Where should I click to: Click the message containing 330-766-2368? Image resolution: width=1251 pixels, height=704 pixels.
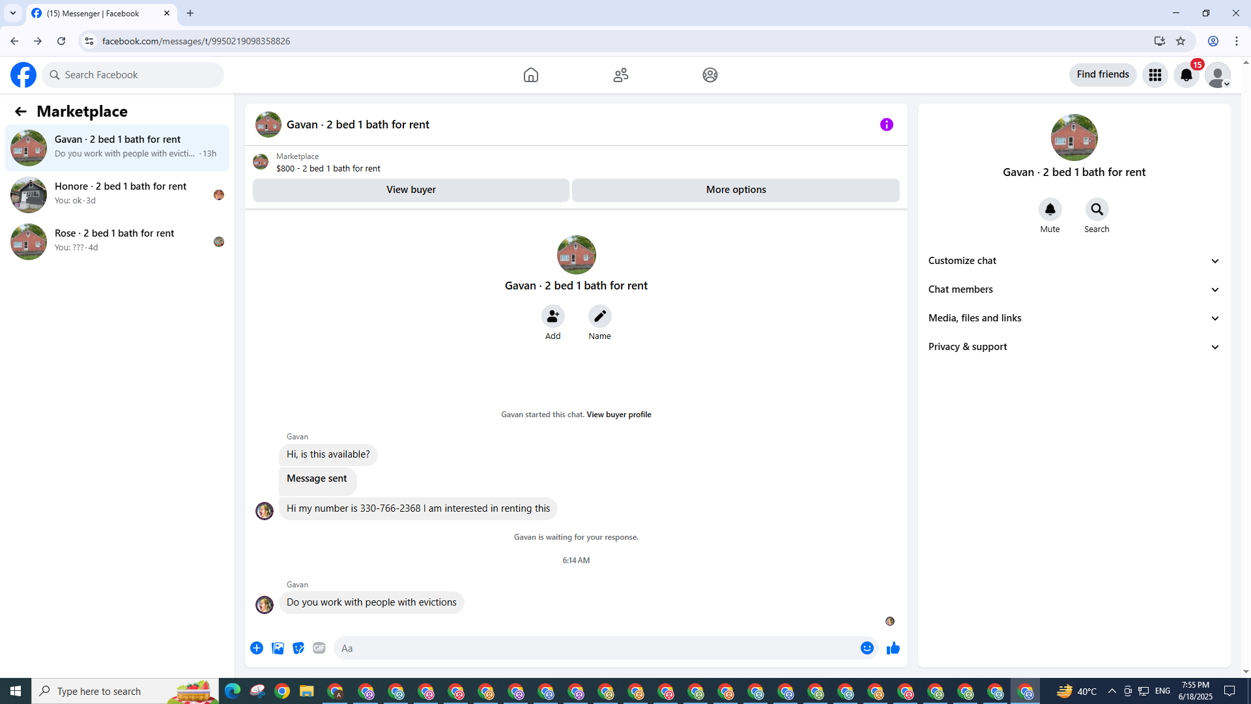pos(418,508)
